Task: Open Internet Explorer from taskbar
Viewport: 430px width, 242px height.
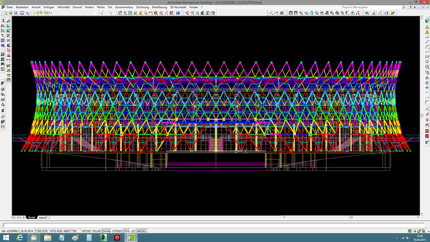Action: [x=20, y=238]
